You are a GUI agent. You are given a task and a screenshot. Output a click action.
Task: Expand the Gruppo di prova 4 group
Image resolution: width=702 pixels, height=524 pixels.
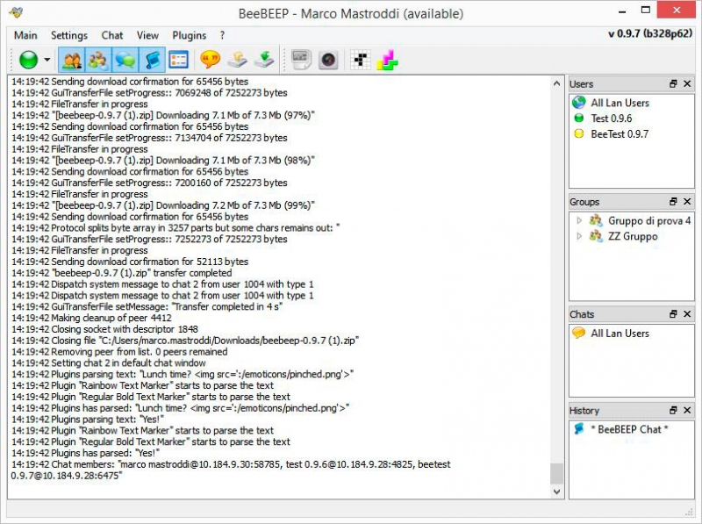[579, 220]
